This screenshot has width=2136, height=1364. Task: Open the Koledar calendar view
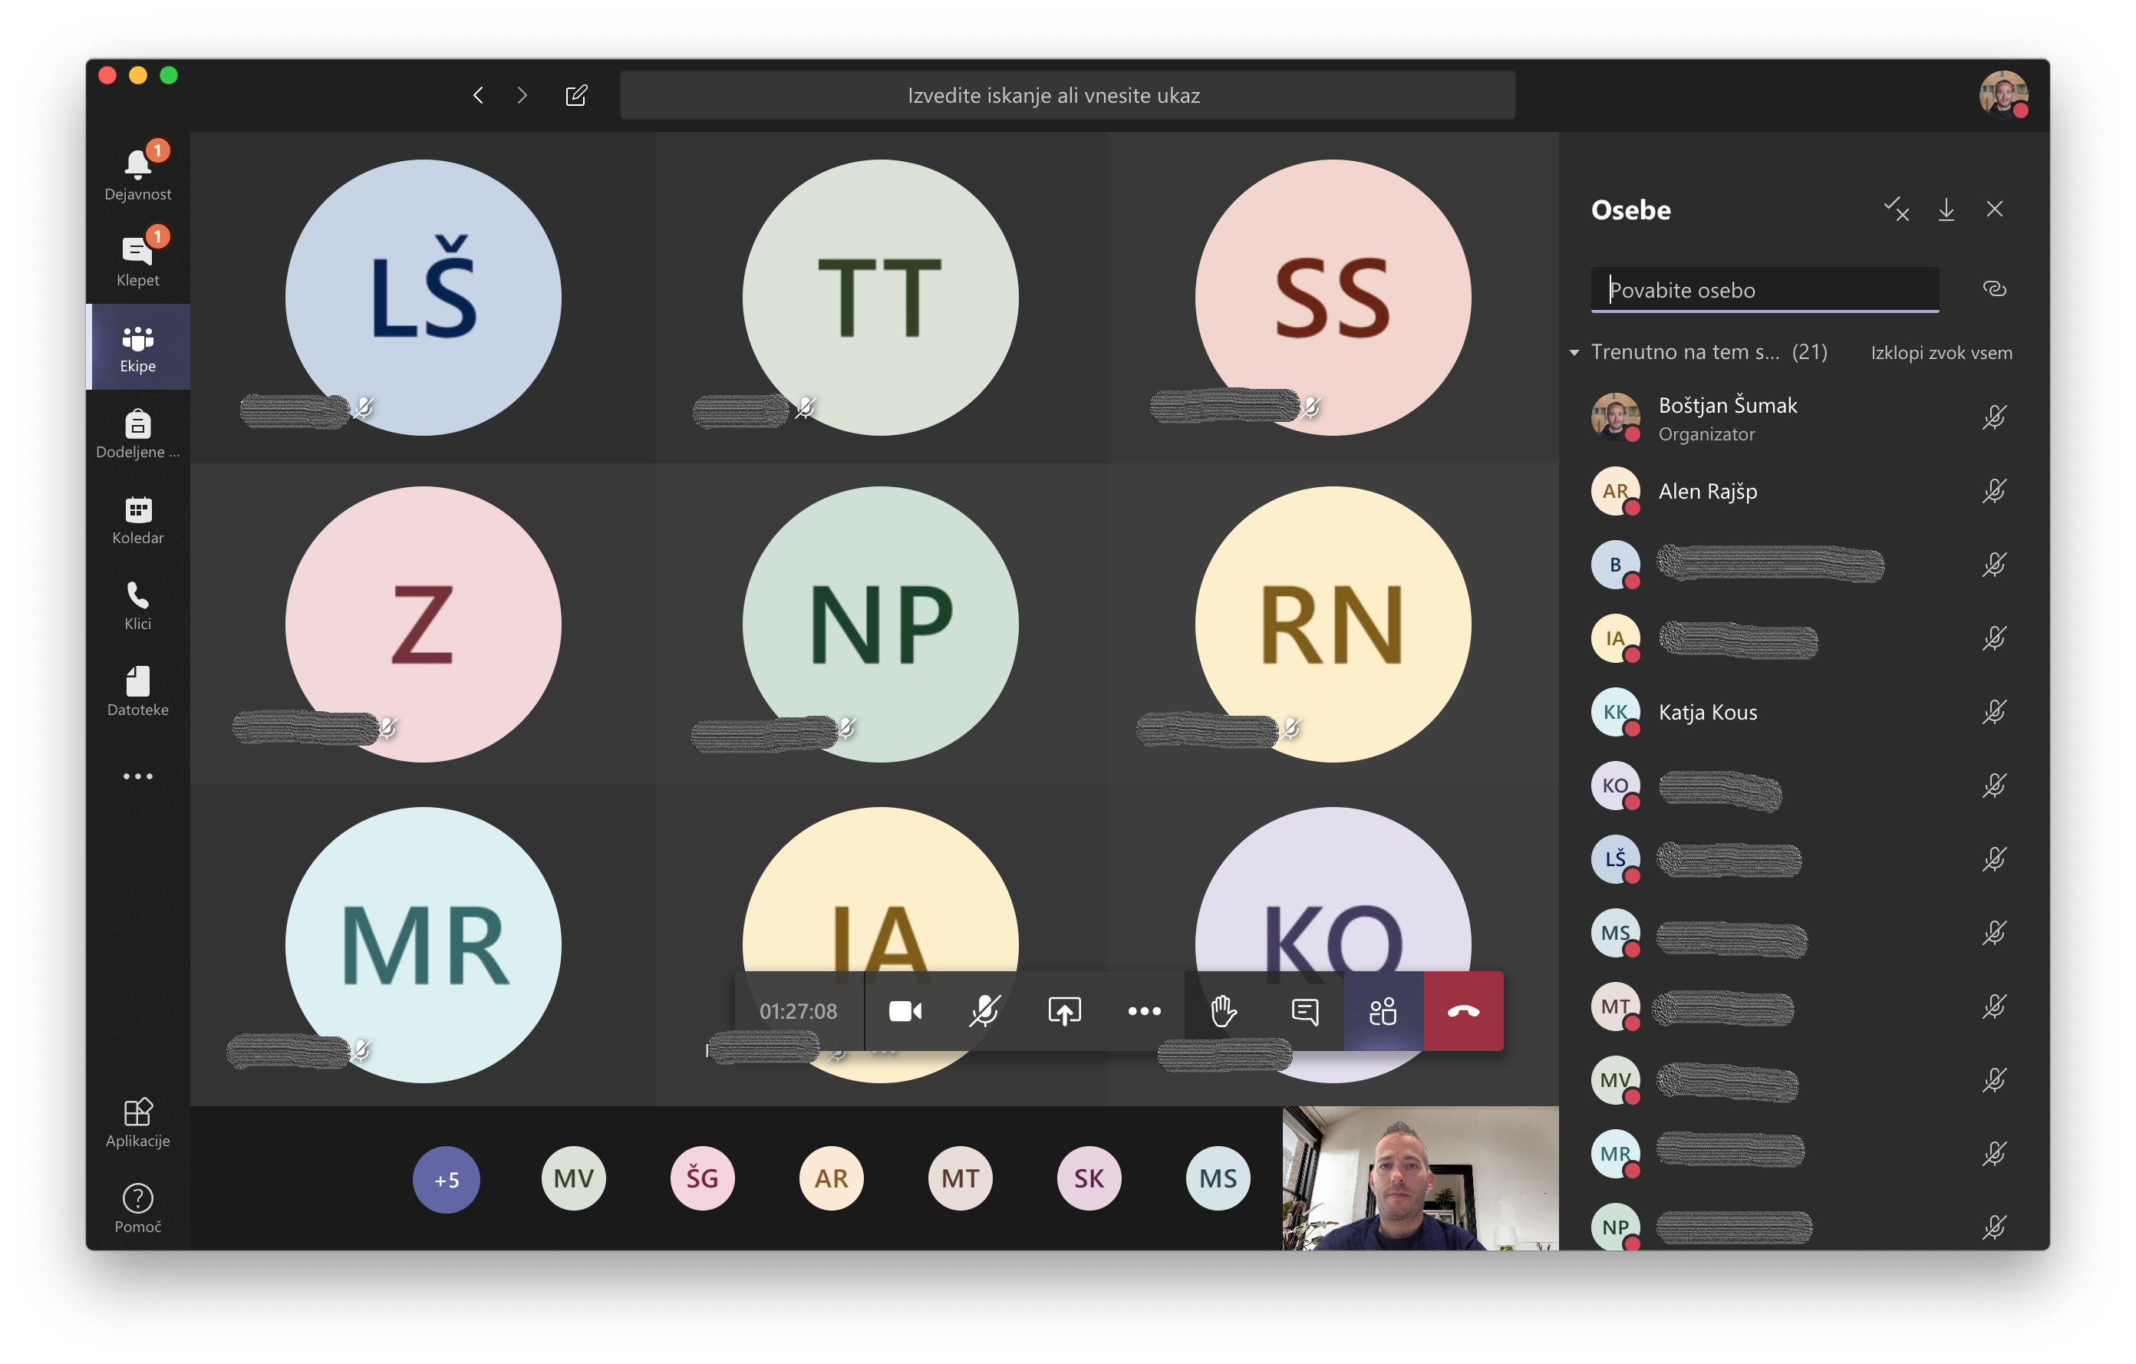coord(137,519)
